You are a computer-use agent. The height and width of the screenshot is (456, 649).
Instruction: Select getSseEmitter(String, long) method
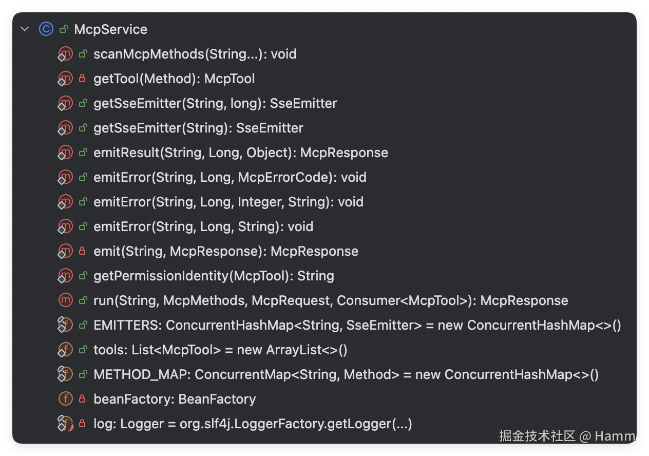point(215,103)
